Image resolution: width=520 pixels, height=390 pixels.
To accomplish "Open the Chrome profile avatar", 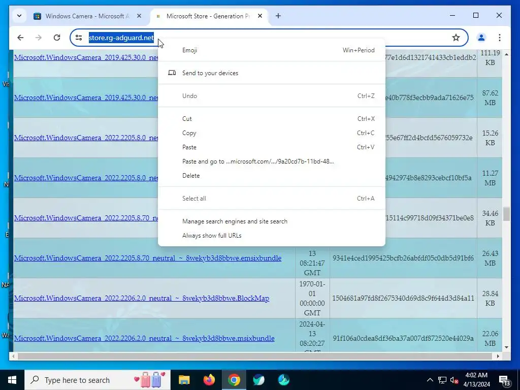I will tap(481, 38).
